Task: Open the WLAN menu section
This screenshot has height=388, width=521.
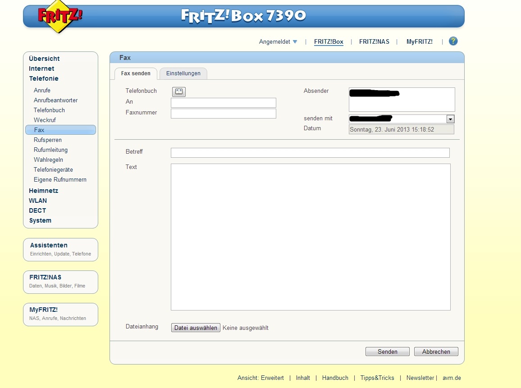Action: pos(38,201)
